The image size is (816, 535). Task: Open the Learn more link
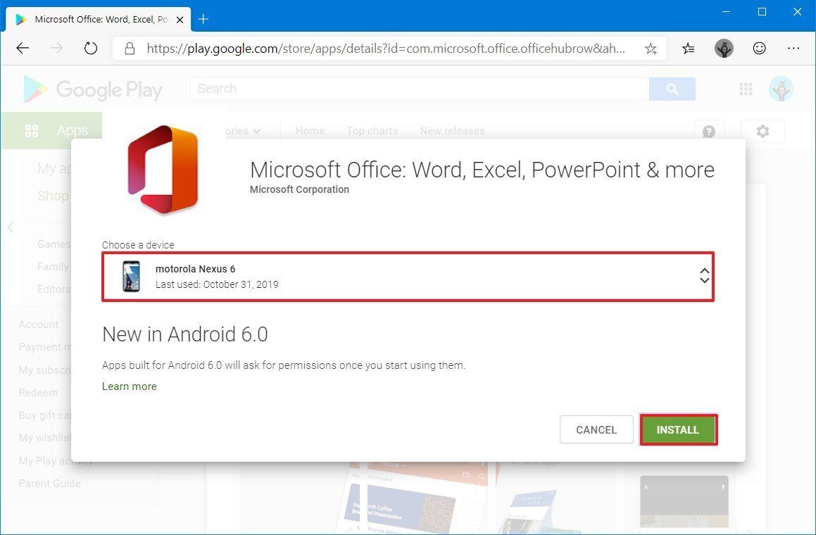tap(130, 386)
